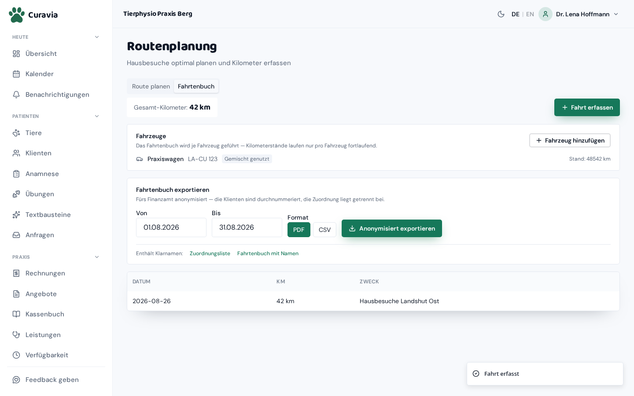Open Rechnungen invoice icon
The width and height of the screenshot is (634, 396).
coord(16,273)
